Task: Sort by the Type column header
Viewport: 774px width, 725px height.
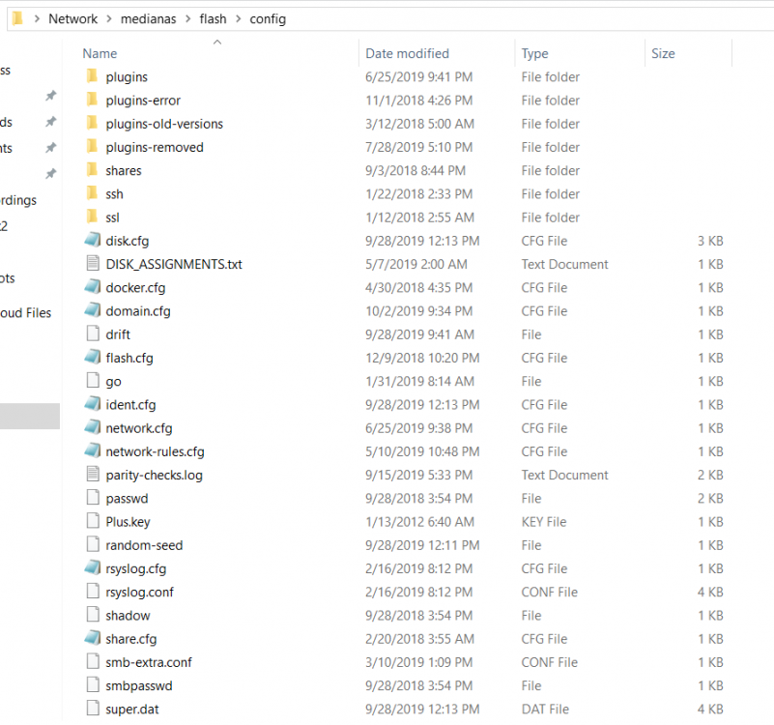Action: (x=534, y=53)
